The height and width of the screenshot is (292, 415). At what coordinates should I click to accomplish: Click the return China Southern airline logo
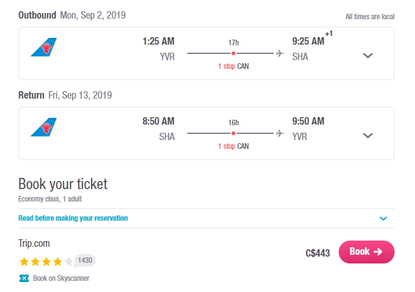44,127
